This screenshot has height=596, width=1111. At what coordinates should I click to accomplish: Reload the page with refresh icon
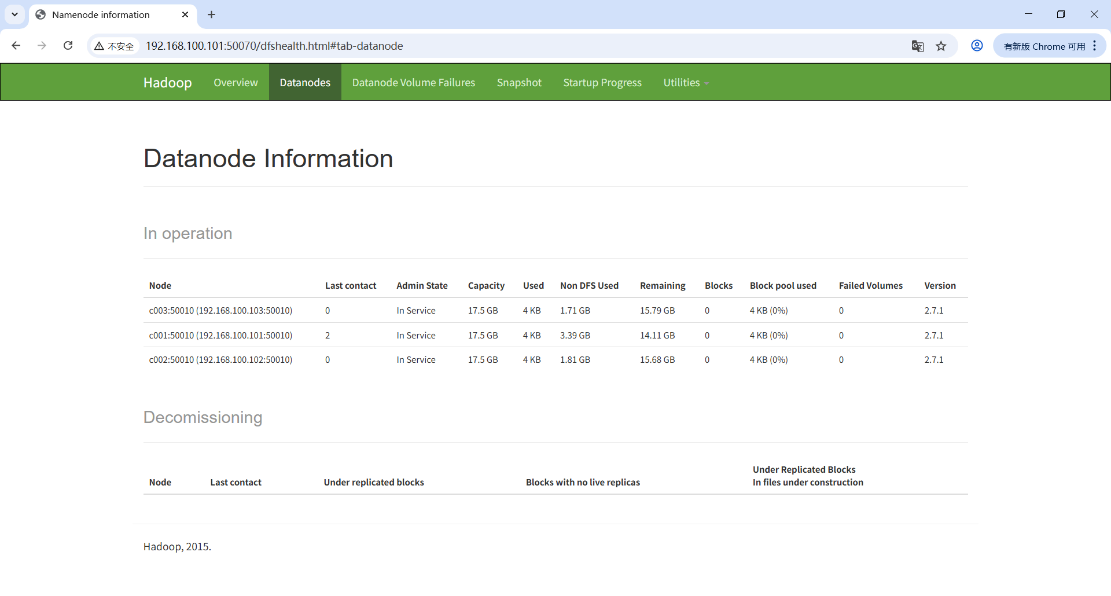(x=68, y=46)
